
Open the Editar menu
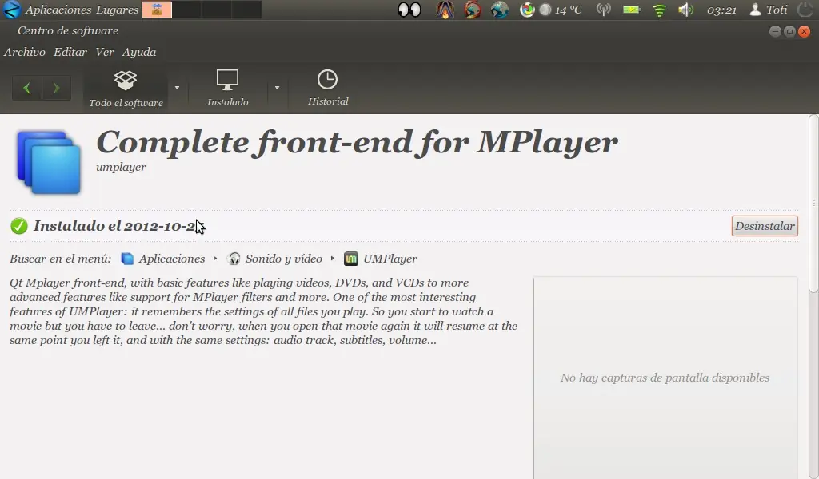[70, 52]
